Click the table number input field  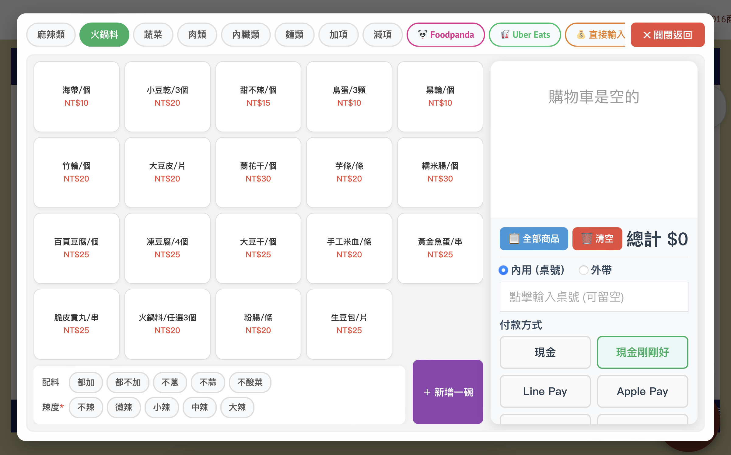(594, 297)
